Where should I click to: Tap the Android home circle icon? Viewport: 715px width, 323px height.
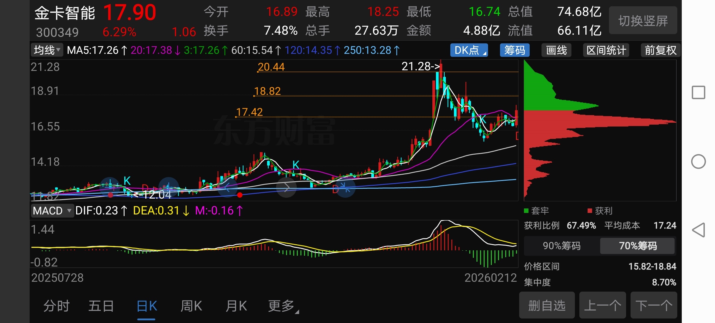pyautogui.click(x=698, y=162)
